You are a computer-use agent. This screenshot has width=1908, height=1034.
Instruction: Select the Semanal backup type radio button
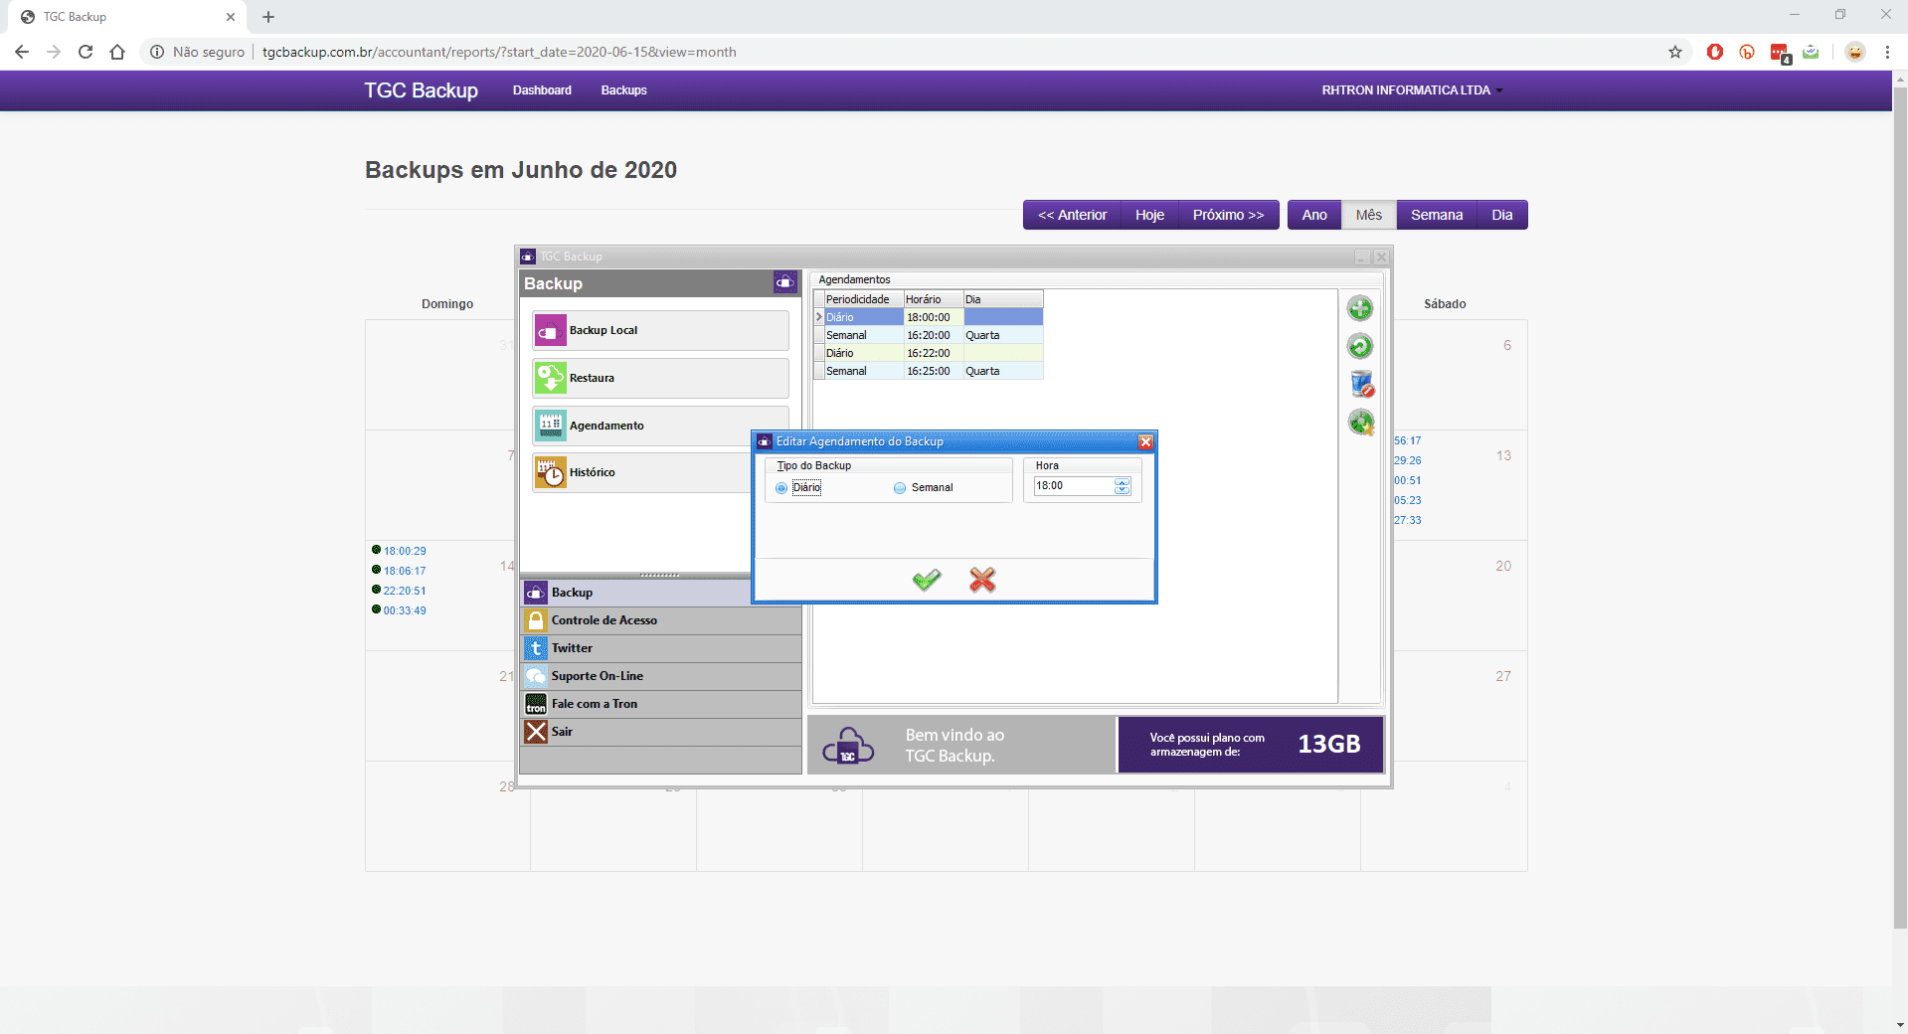coord(900,488)
